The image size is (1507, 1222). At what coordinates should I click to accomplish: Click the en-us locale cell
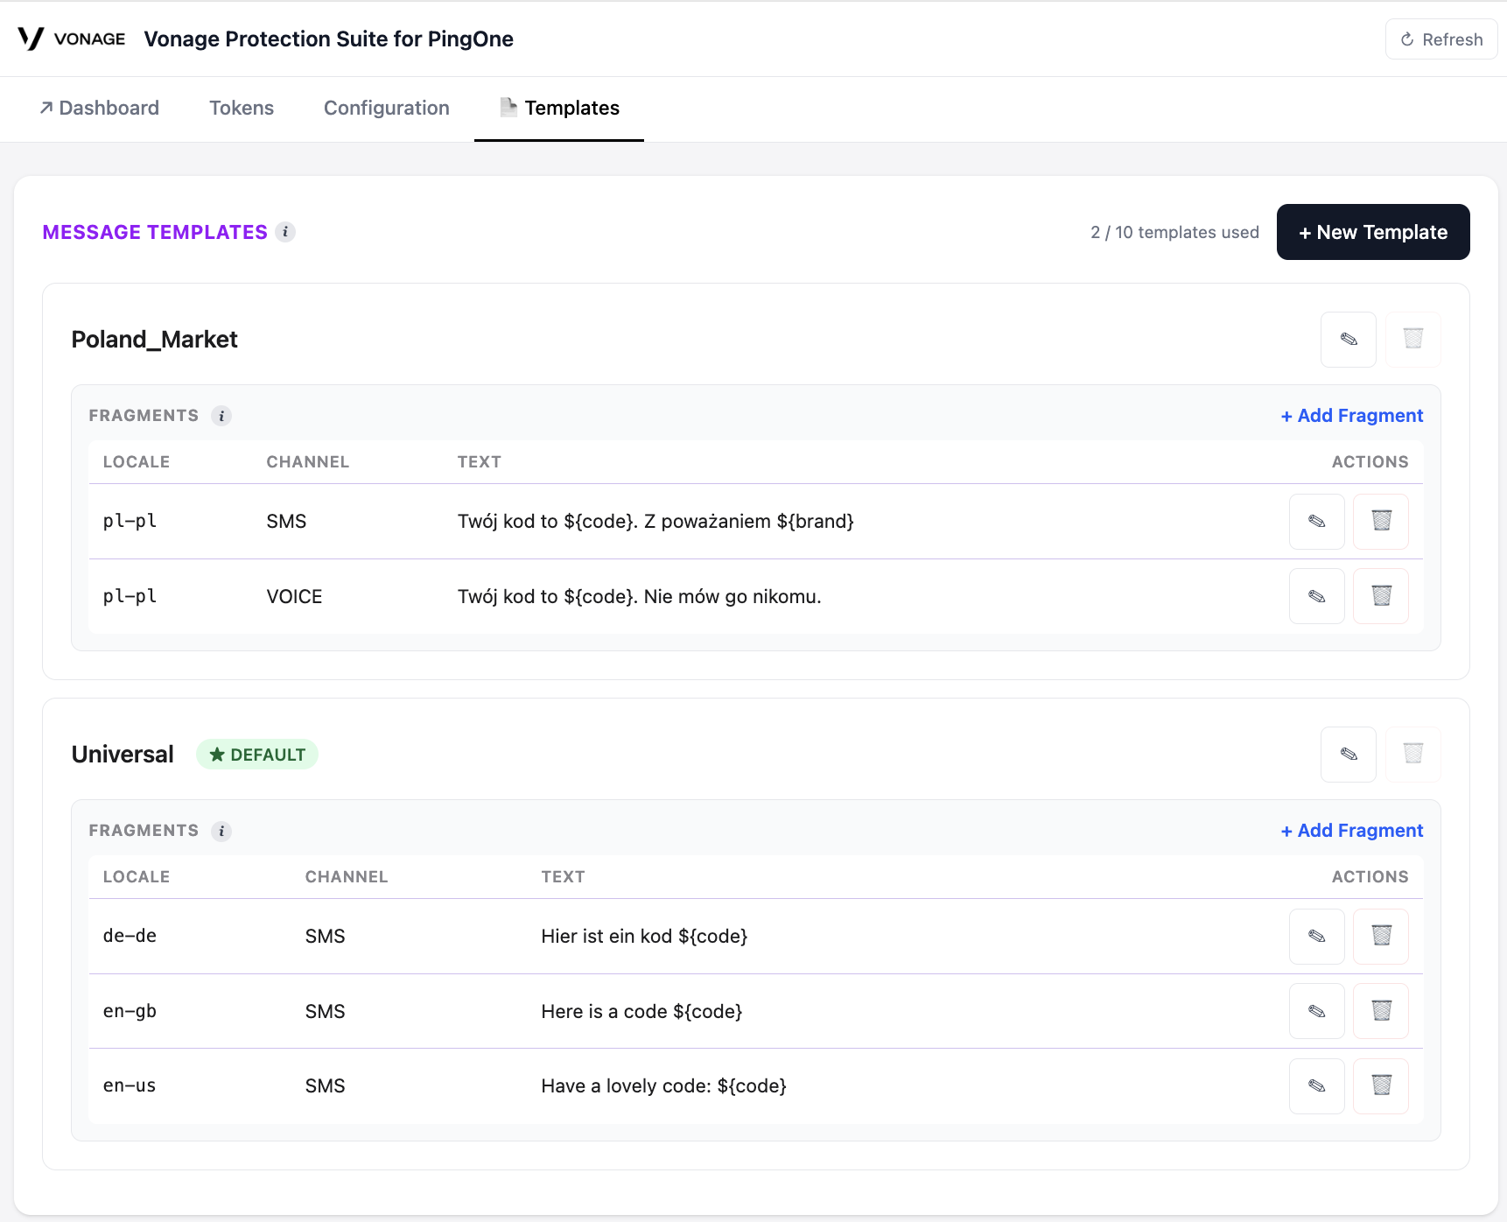130,1086
